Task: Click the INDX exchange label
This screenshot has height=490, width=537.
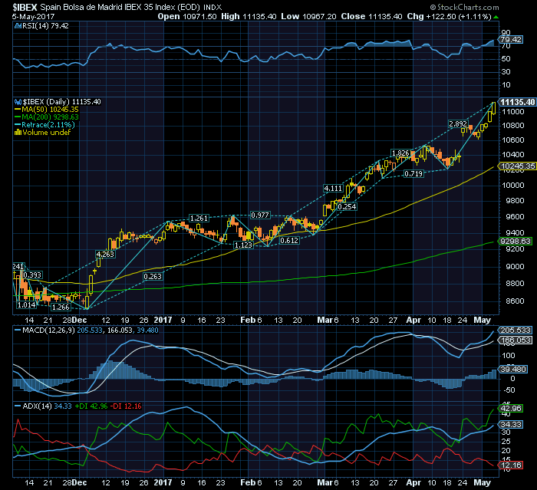Action: tap(212, 7)
